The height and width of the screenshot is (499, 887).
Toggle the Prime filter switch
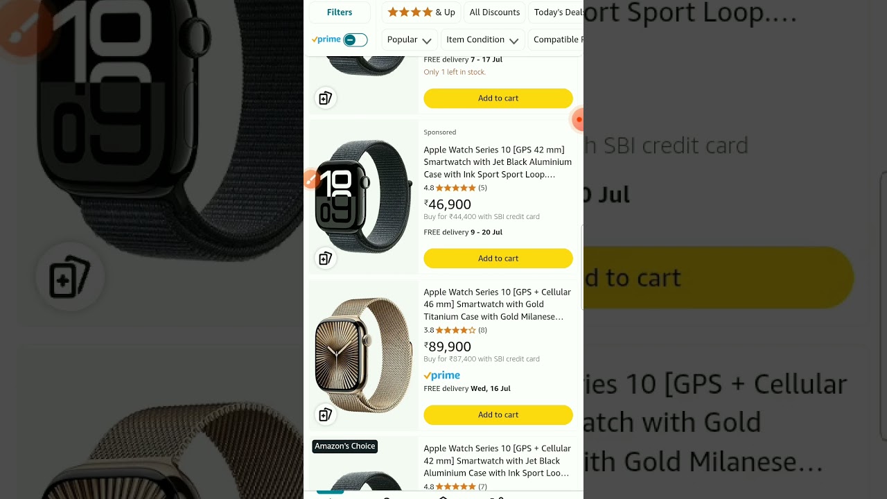point(355,40)
